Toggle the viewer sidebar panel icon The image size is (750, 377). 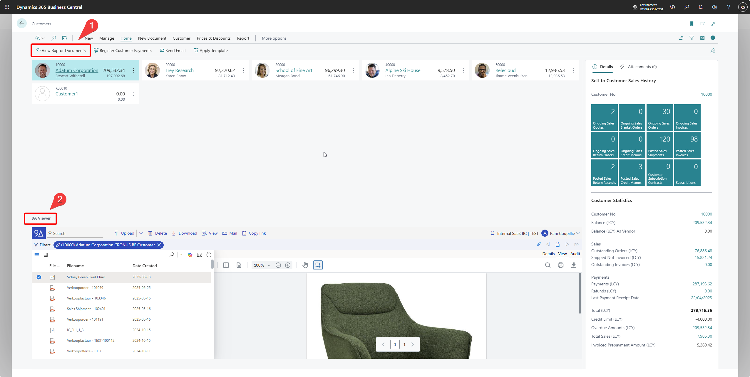pyautogui.click(x=226, y=265)
